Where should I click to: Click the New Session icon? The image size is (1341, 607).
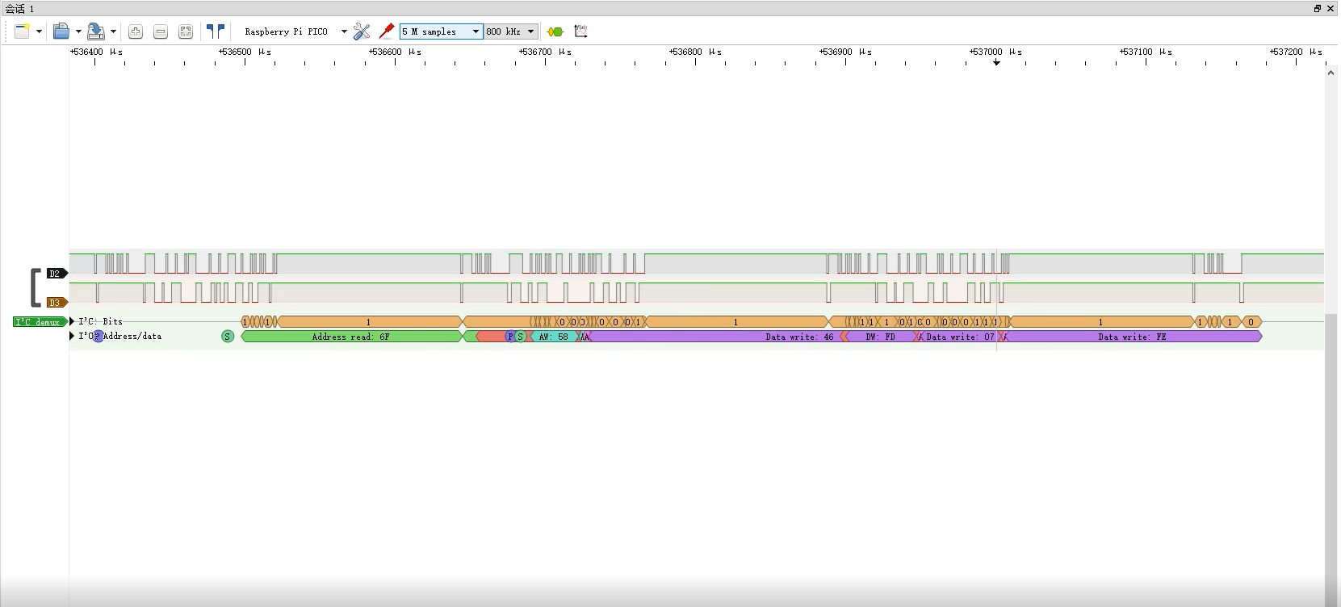[x=22, y=31]
